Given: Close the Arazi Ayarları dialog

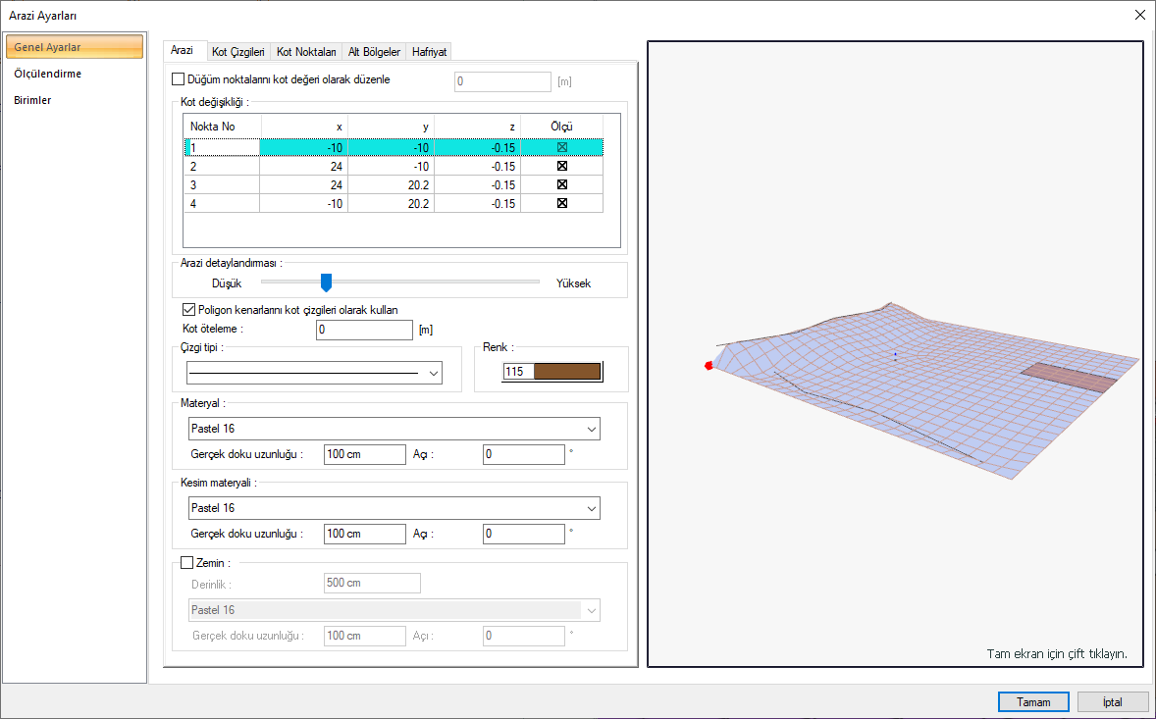Looking at the screenshot, I should [1139, 15].
